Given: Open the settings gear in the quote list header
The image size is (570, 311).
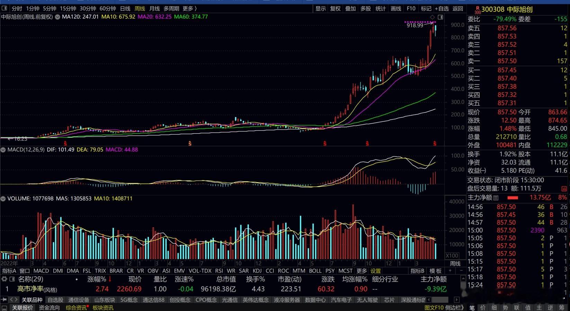Looking at the screenshot, I should 4,279.
